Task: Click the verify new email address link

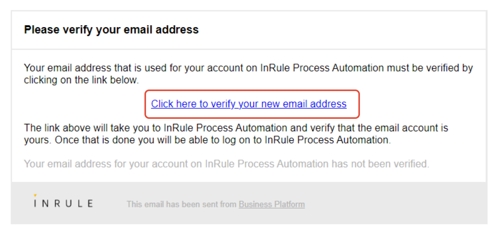Action: tap(249, 104)
